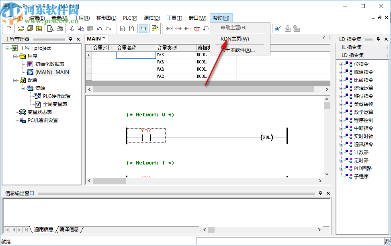Expand the 比较指令 instruction group
This screenshot has width=391, height=246.
(x=342, y=80)
